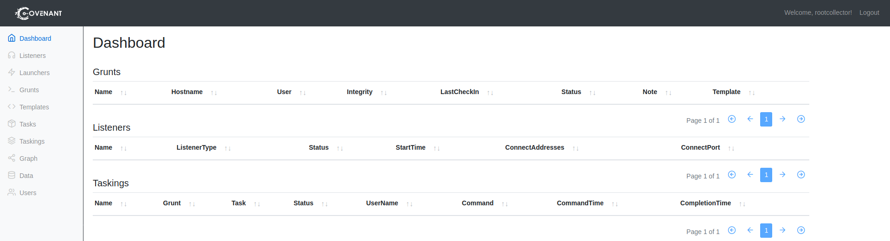
Task: Click Welcome, rootcollector! text
Action: 818,13
